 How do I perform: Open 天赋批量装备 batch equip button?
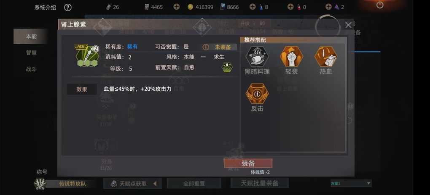(x=259, y=183)
